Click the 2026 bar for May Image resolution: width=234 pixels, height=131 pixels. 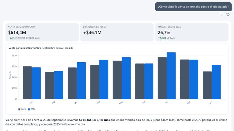pyautogui.click(x=126, y=78)
